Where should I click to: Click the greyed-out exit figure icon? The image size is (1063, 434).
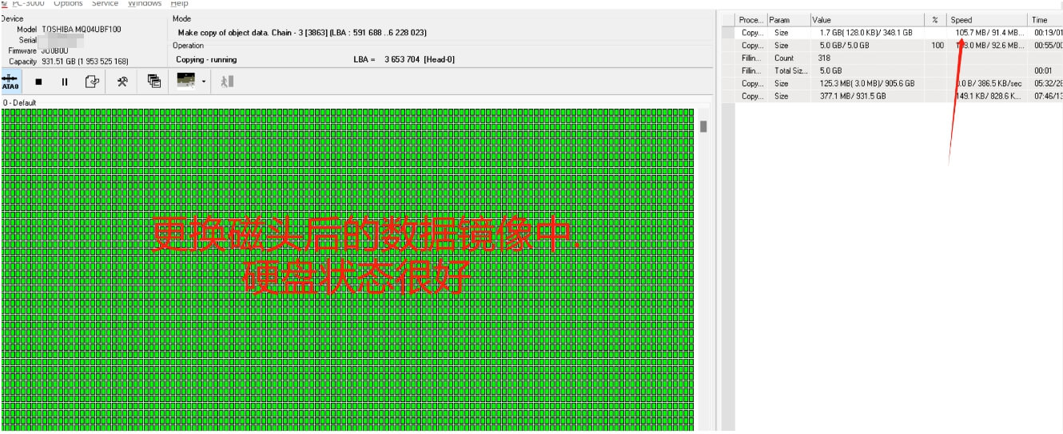(x=227, y=82)
